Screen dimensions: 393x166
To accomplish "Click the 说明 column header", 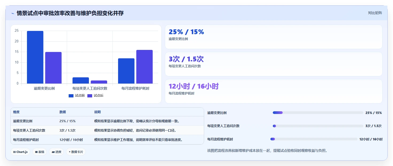I will tap(98, 112).
